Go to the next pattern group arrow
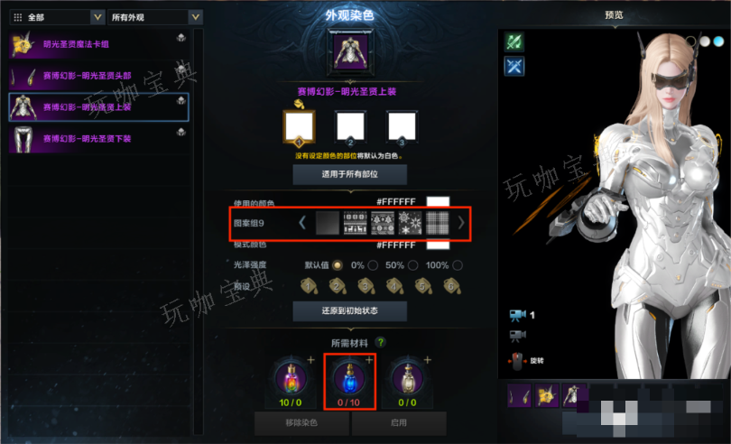The height and width of the screenshot is (444, 731). pyautogui.click(x=460, y=223)
